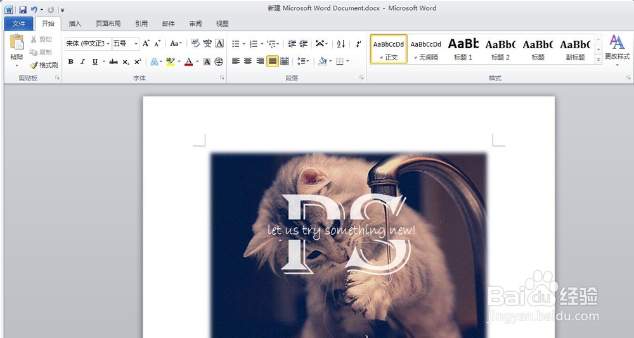Click the Format Painter brush

(x=44, y=65)
